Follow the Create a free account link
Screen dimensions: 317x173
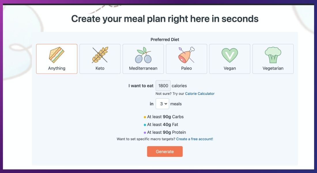pos(195,139)
